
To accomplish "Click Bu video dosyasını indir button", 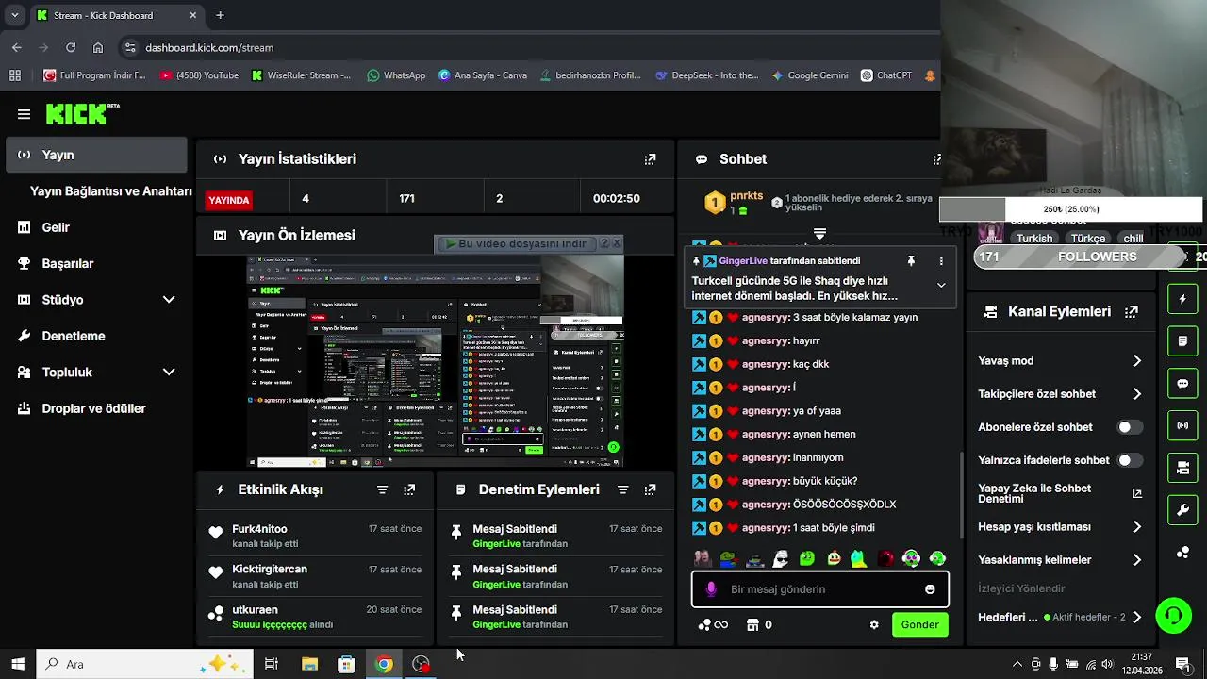I will [517, 243].
